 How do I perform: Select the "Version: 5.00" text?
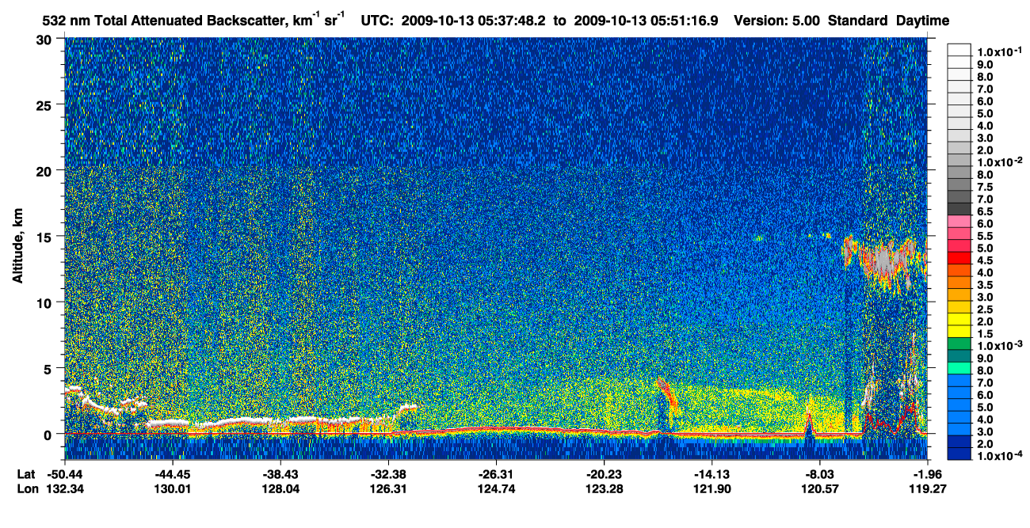[777, 20]
